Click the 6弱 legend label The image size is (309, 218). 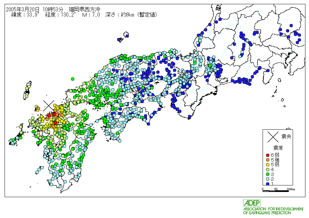[275, 155]
